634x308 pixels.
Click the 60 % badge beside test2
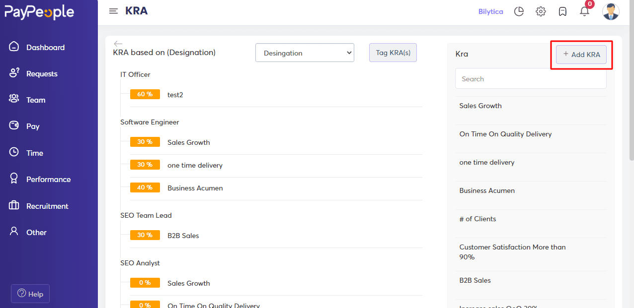(145, 94)
